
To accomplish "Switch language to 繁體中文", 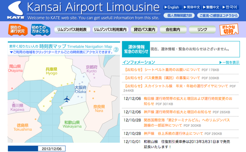I will coord(211,7).
